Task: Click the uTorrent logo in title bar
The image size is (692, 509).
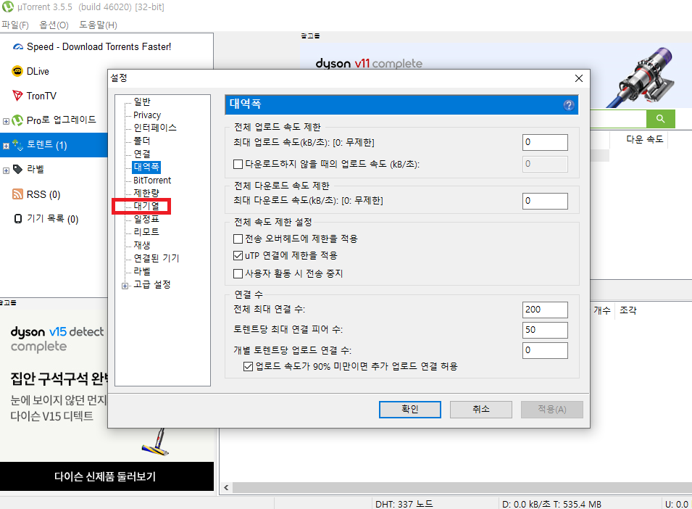Action: [x=8, y=7]
